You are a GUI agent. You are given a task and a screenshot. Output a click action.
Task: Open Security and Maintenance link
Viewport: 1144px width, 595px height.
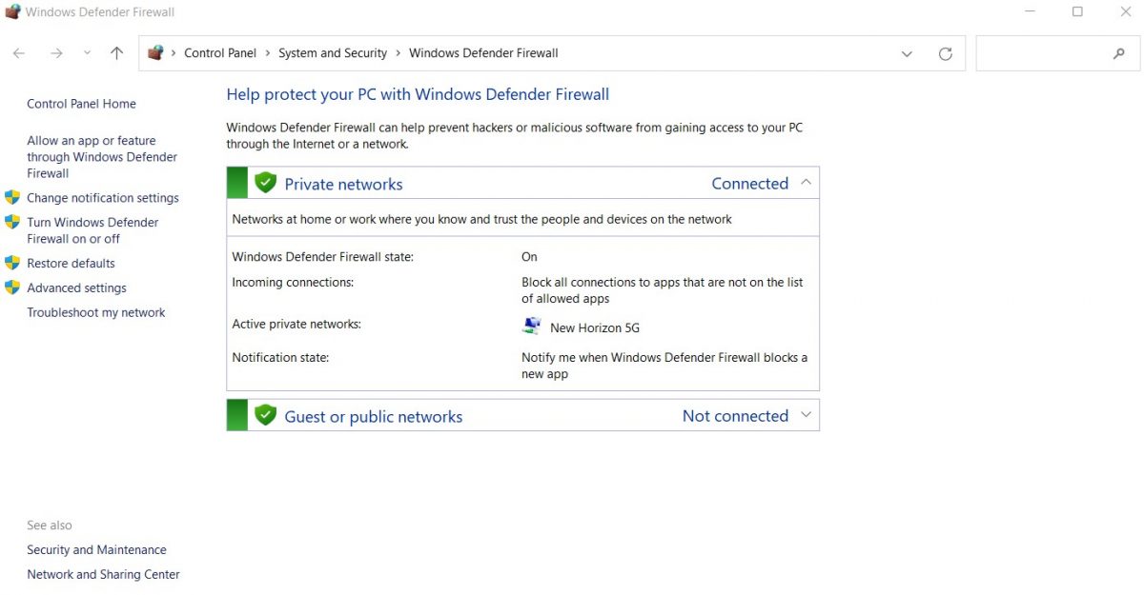pyautogui.click(x=96, y=550)
